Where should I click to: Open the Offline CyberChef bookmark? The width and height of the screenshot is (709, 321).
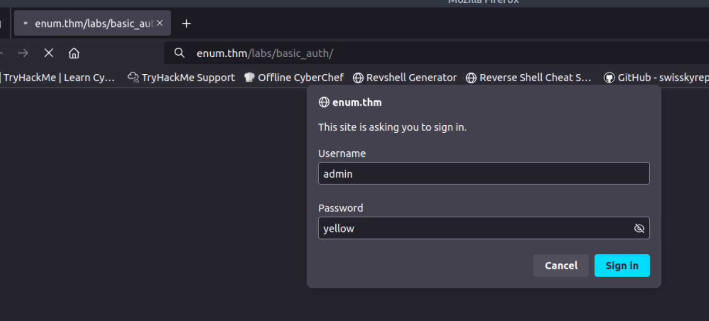(294, 78)
